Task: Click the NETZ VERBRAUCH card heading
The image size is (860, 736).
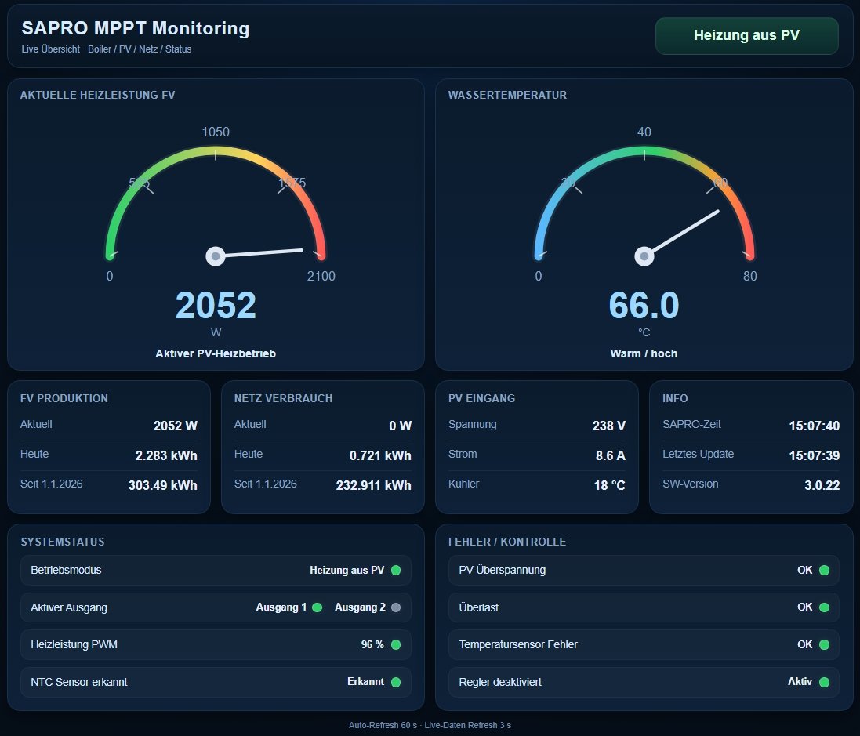Action: tap(284, 399)
